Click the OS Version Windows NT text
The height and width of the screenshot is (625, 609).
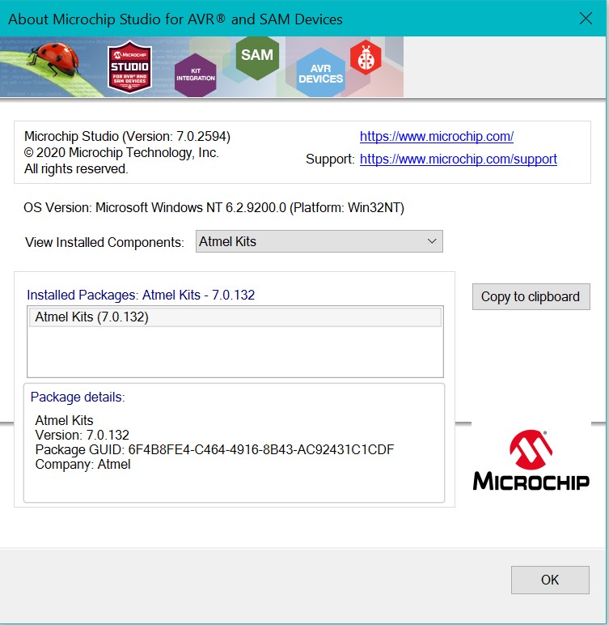[x=214, y=208]
